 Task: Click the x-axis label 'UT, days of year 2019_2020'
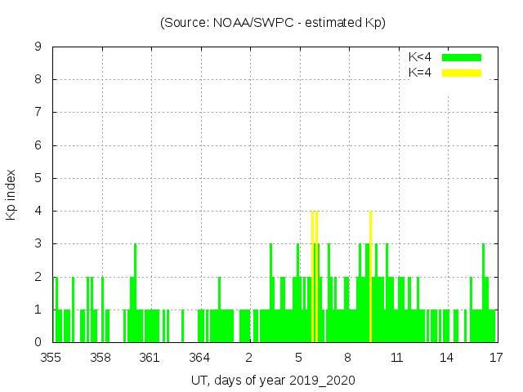(x=273, y=381)
